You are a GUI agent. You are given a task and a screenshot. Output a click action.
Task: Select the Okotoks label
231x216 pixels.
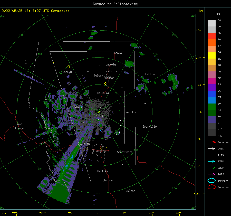pos(103,171)
